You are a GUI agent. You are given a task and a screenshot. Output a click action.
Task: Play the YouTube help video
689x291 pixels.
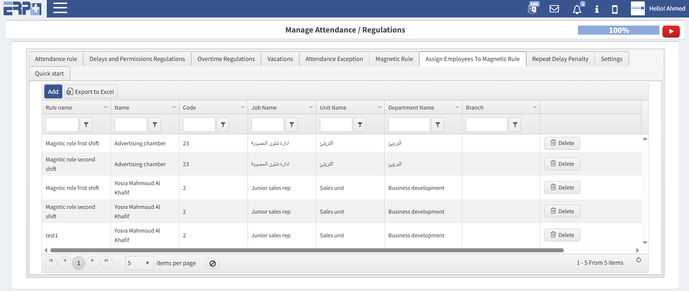point(671,31)
